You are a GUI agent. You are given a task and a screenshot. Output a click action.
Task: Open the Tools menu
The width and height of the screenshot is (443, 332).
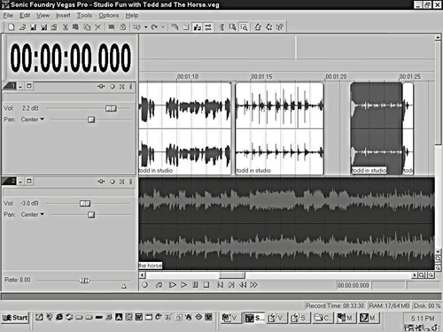coord(84,15)
